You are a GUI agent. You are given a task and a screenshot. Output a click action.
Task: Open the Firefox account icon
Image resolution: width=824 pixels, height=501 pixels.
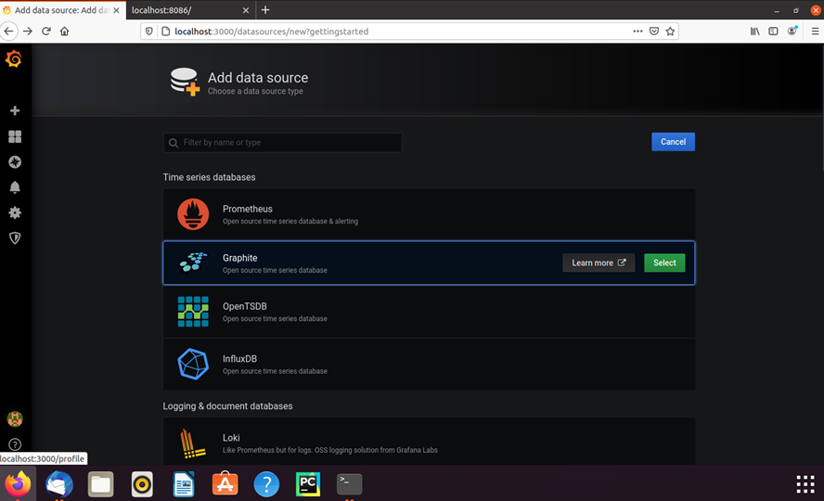click(x=792, y=31)
